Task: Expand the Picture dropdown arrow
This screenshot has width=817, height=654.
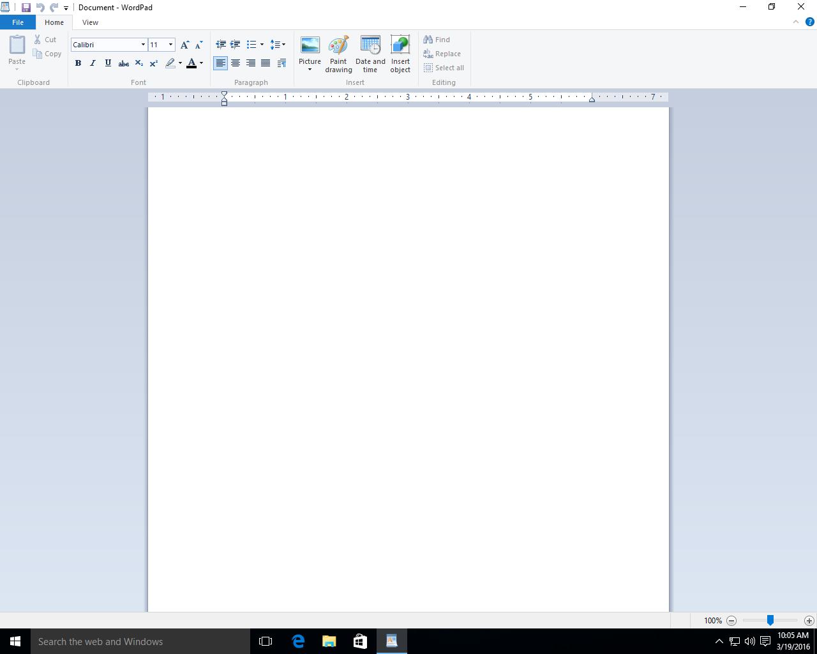Action: [x=310, y=70]
